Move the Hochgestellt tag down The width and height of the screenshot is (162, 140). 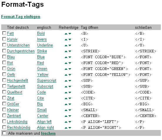click(x=70, y=81)
